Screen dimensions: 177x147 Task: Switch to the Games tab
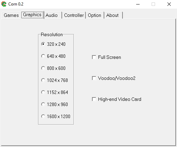point(11,15)
